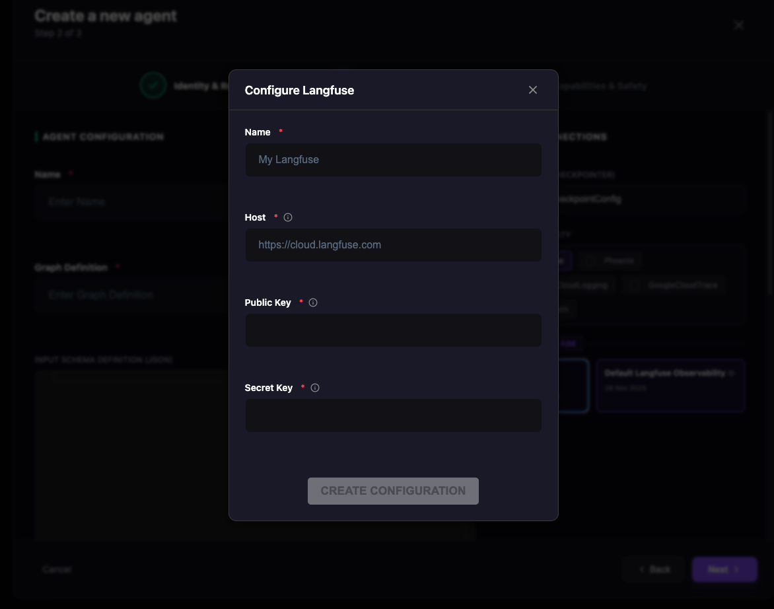This screenshot has height=609, width=774.
Task: Click the chevron icon inside the Next button
Action: [738, 569]
